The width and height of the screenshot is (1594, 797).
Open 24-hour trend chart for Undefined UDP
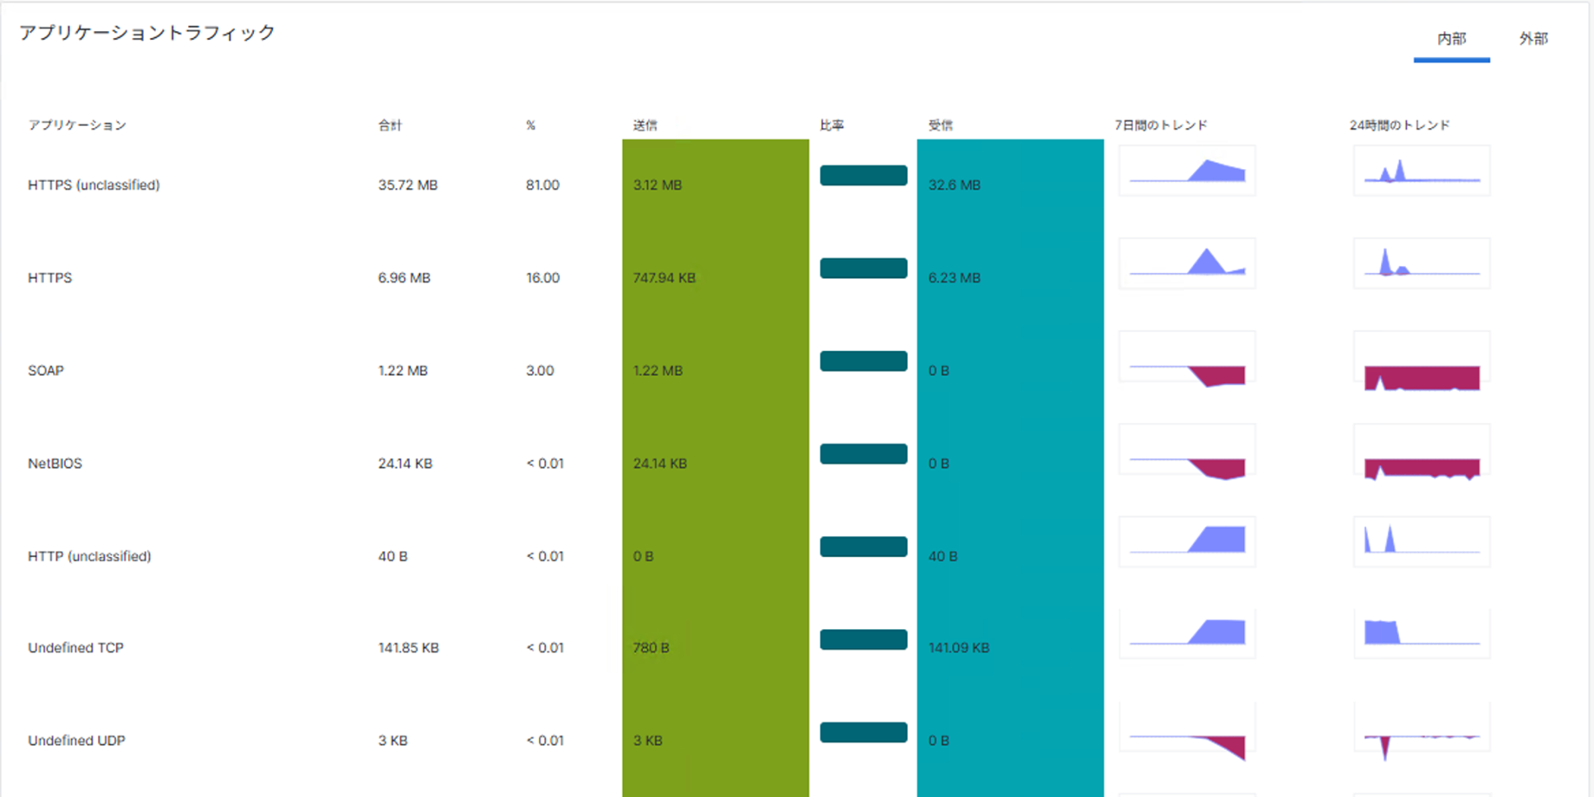(x=1422, y=732)
